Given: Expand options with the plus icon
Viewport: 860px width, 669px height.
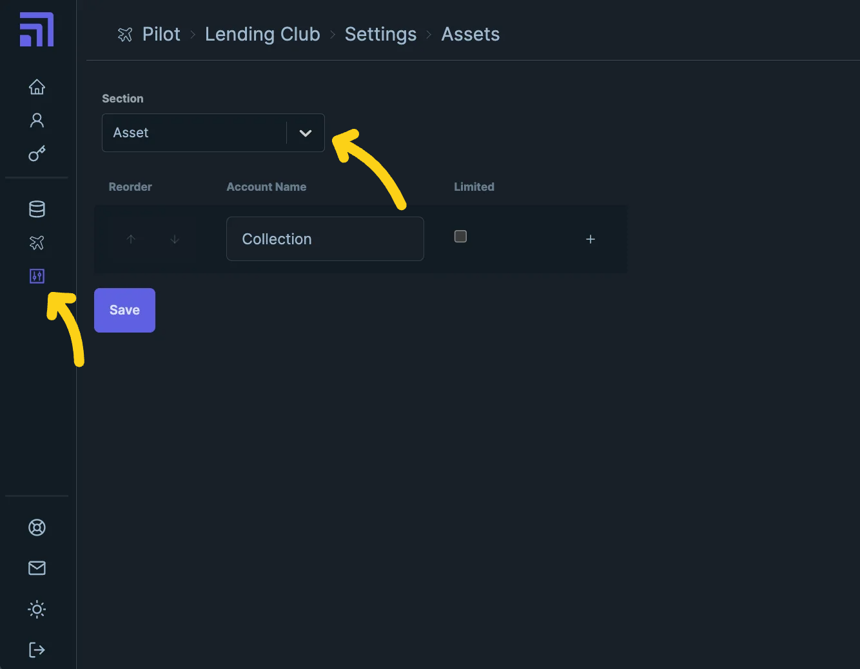Looking at the screenshot, I should (591, 239).
